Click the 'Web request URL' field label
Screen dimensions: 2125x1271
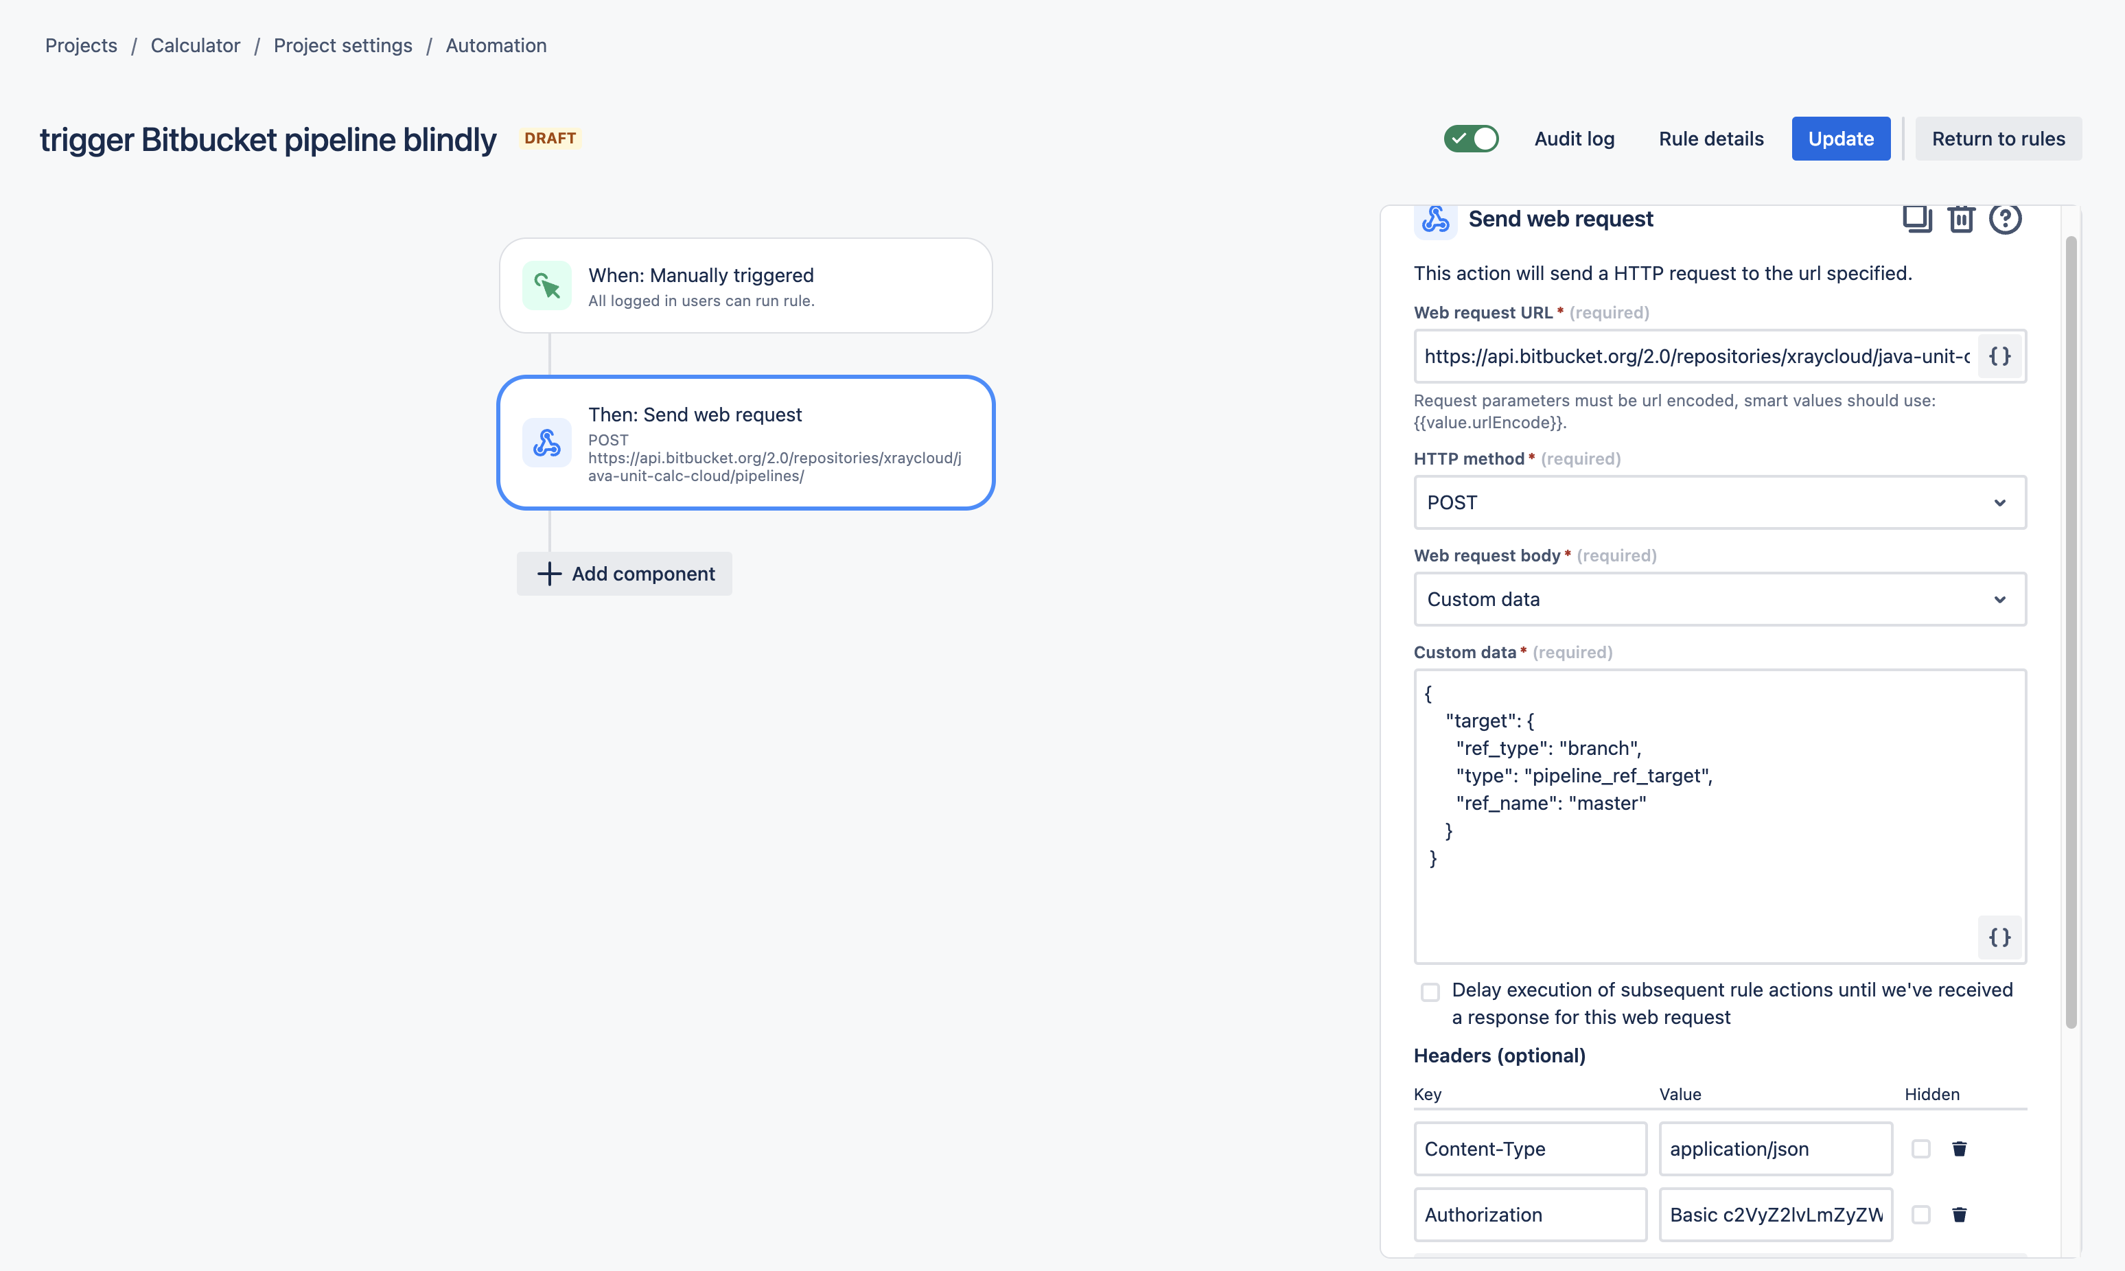click(x=1483, y=313)
